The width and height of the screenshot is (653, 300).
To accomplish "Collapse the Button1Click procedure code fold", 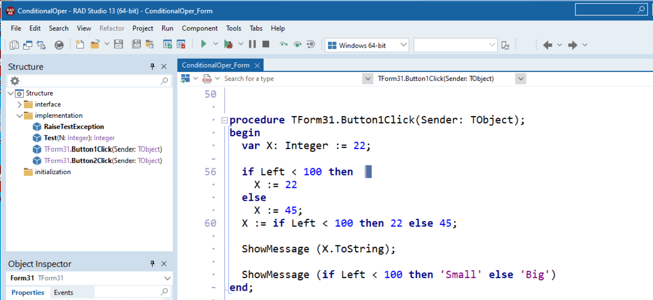I will click(x=225, y=120).
